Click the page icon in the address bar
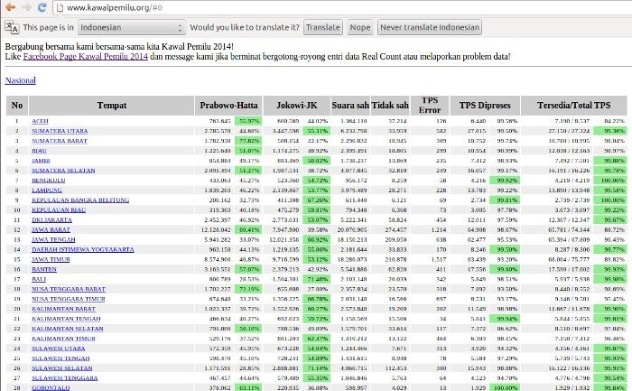This screenshot has width=632, height=391. (60, 7)
